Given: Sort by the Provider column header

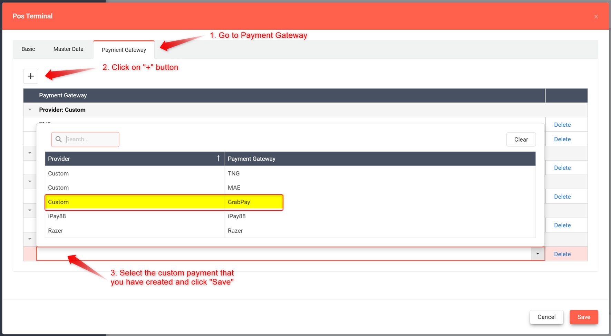Looking at the screenshot, I should point(135,159).
